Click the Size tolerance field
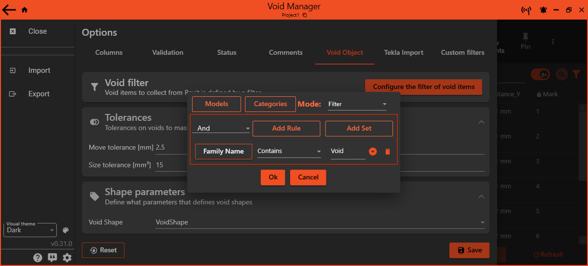Viewport: 588px width, 266px height. 320,165
